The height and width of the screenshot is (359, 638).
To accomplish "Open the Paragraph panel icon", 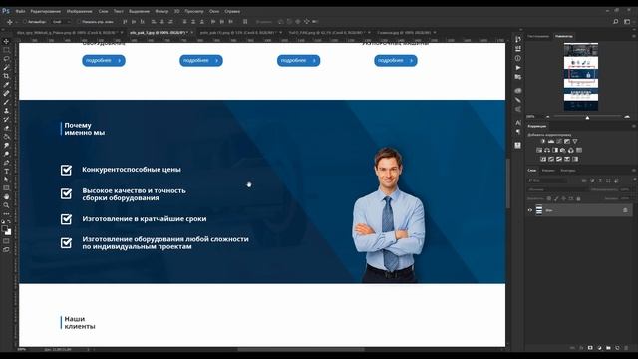I will (x=518, y=132).
